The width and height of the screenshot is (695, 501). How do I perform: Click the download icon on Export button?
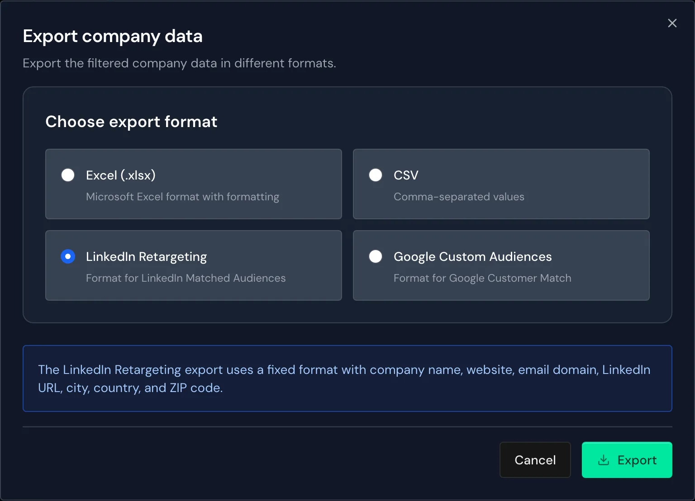click(x=604, y=460)
